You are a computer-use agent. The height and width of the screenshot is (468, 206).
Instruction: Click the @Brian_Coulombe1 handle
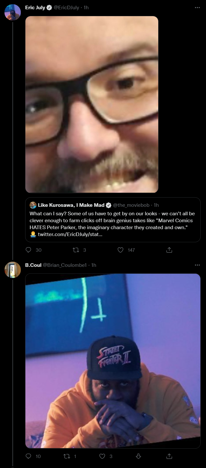tap(64, 265)
